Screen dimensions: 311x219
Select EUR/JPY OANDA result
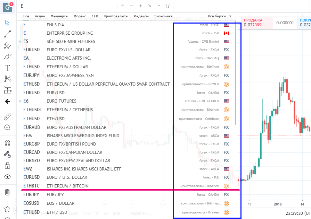click(127, 195)
